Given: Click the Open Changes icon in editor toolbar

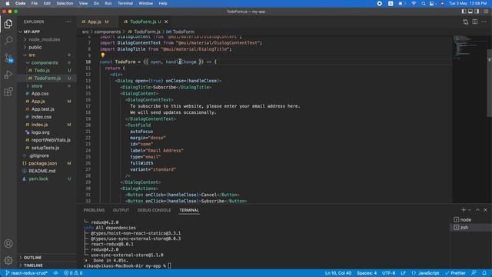Looking at the screenshot, I should pos(465,22).
